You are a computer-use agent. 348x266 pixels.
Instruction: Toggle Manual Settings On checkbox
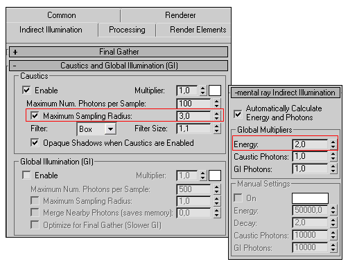tap(238, 198)
